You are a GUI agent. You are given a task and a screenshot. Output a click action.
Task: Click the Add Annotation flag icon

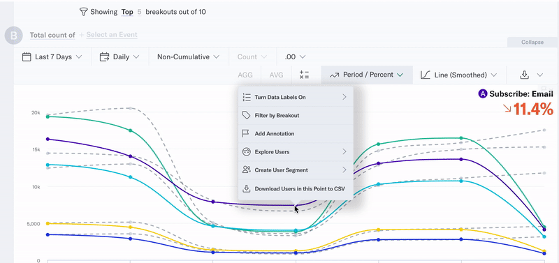246,133
